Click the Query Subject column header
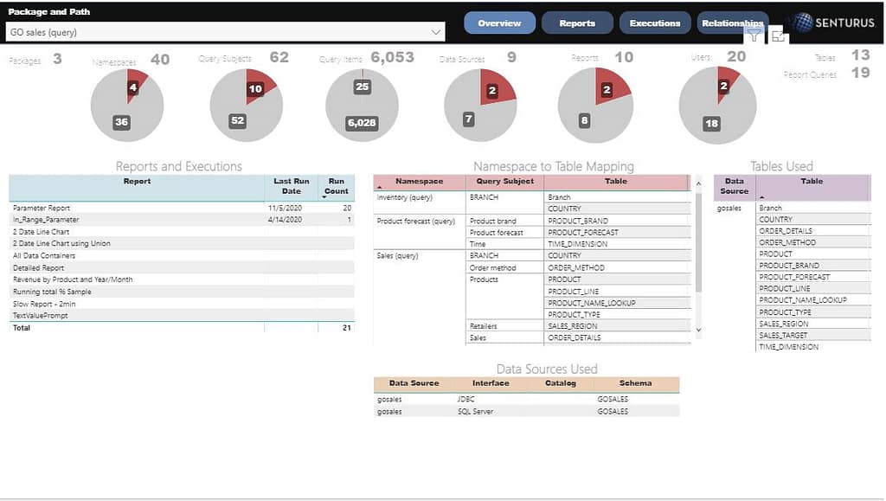This screenshot has height=501, width=886. (504, 182)
